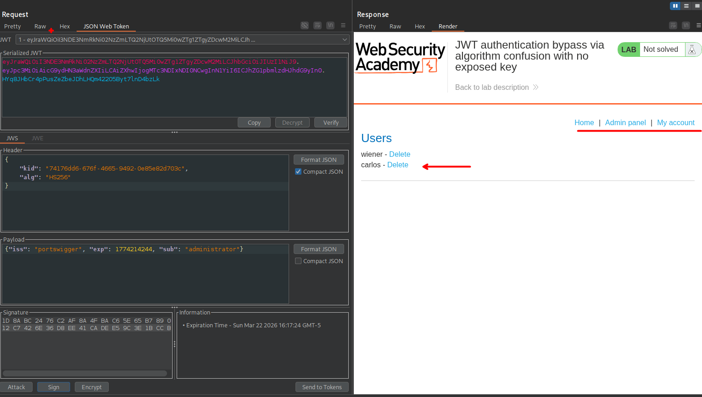Delete the carlos user
The height and width of the screenshot is (397, 702).
click(397, 165)
